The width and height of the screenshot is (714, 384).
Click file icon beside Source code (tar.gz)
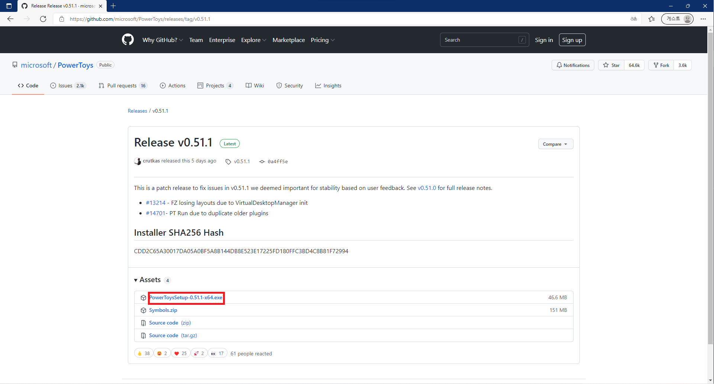click(x=143, y=336)
